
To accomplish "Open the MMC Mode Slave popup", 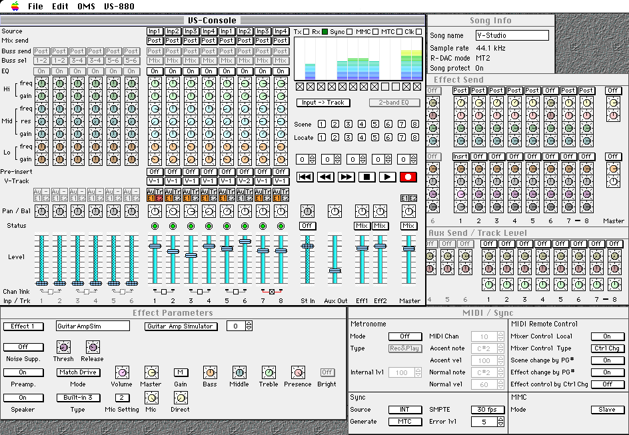I will [x=607, y=410].
